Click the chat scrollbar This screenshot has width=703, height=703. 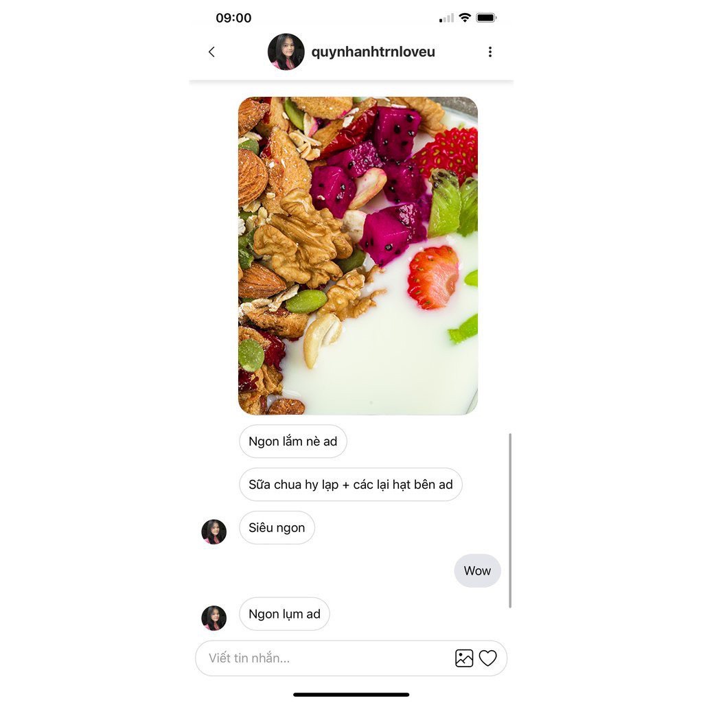(510, 520)
